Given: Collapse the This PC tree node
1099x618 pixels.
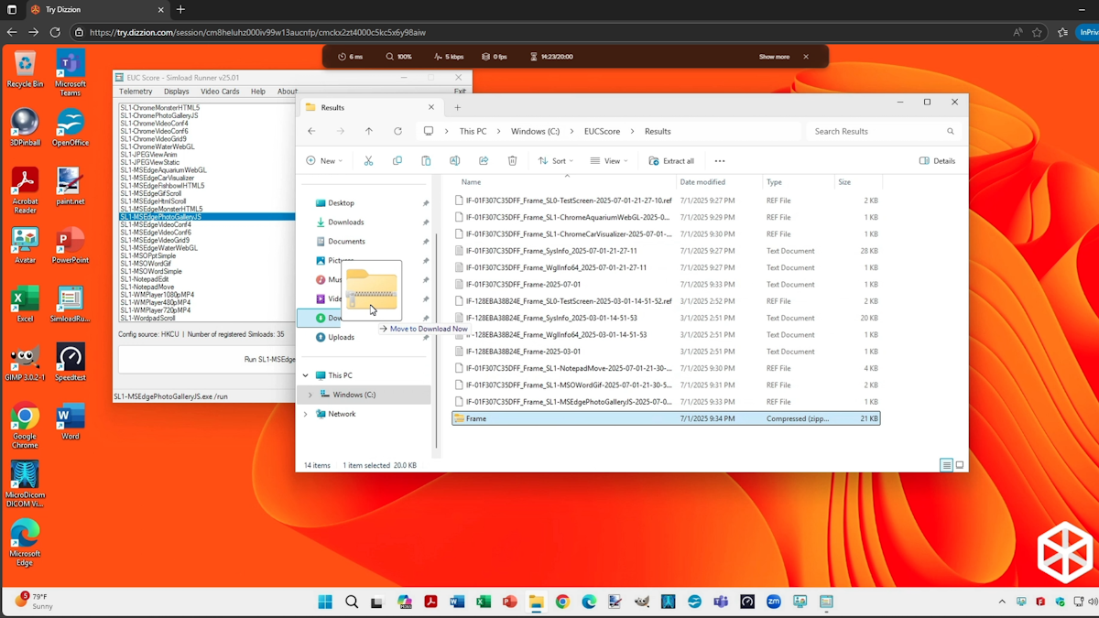Looking at the screenshot, I should pos(306,375).
